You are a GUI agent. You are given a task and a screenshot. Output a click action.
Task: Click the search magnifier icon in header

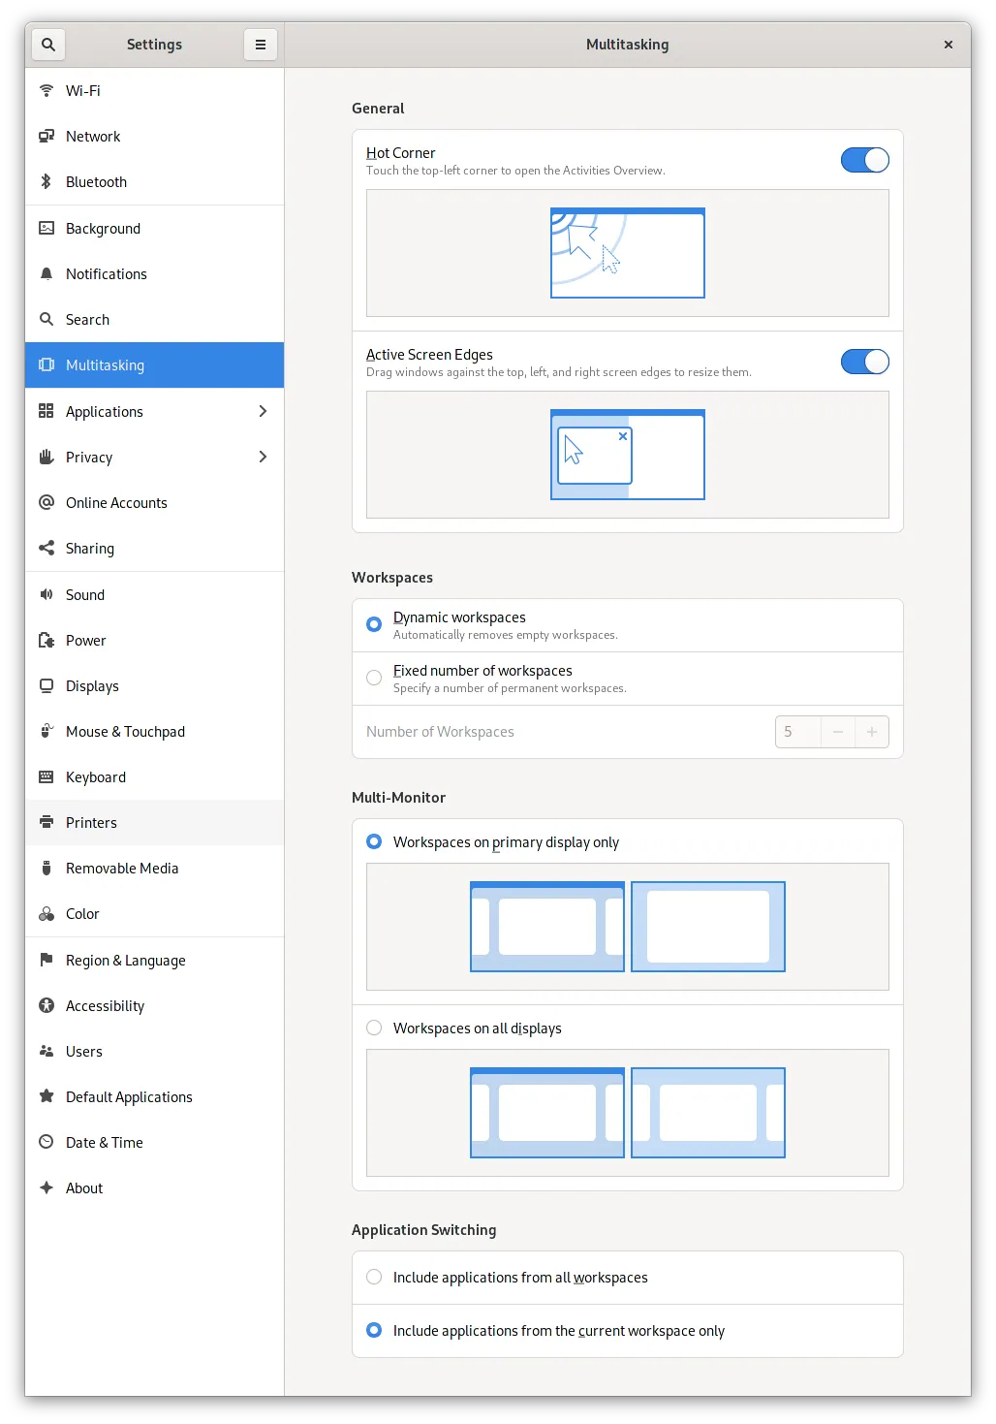point(48,45)
